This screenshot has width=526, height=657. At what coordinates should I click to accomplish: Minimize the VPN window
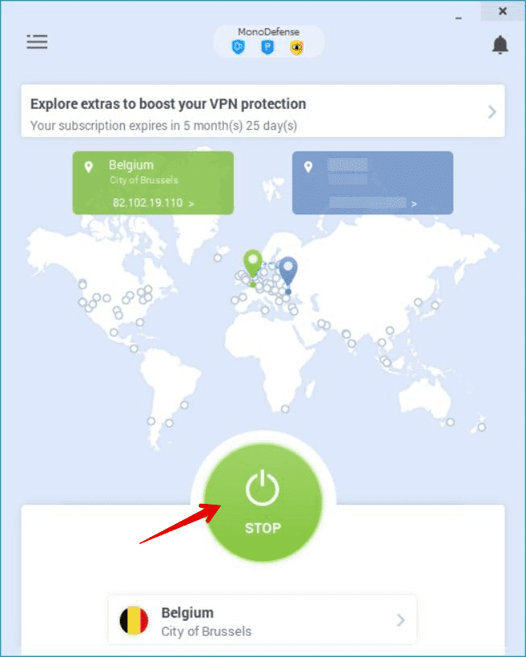458,18
